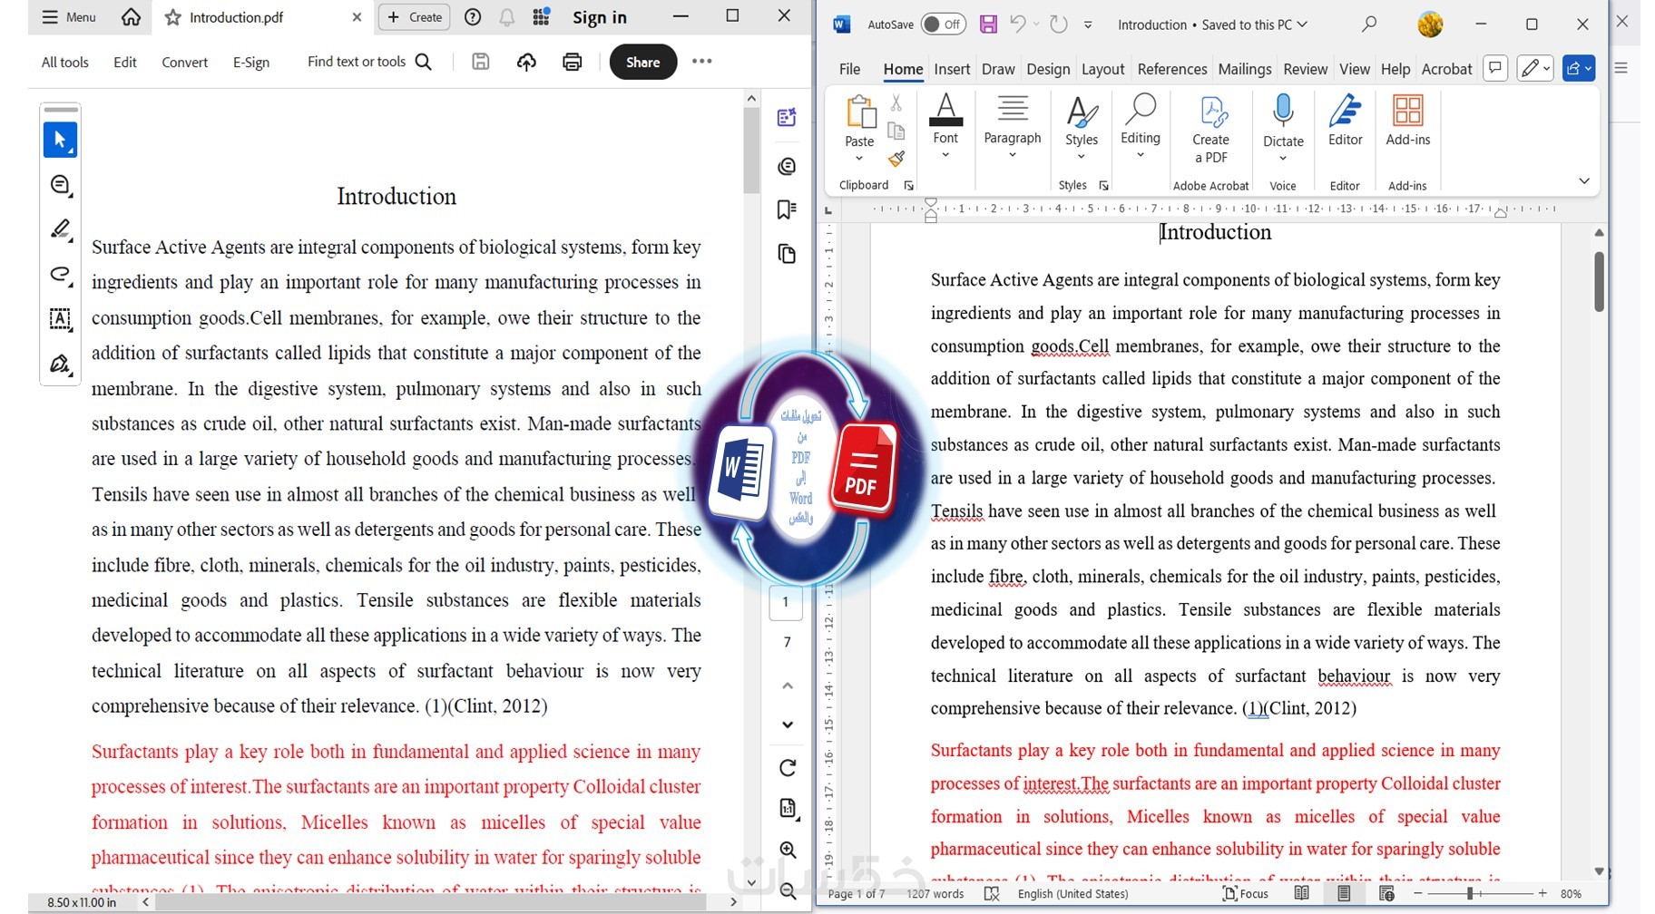Click the Acrobat Create button
The width and height of the screenshot is (1655, 914).
[415, 17]
